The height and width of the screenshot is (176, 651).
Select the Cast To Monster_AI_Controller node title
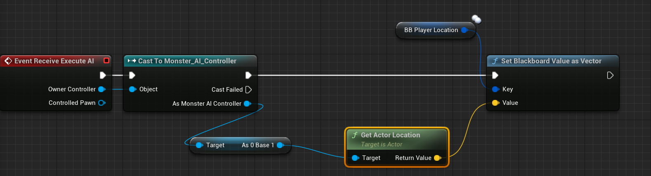tap(187, 61)
